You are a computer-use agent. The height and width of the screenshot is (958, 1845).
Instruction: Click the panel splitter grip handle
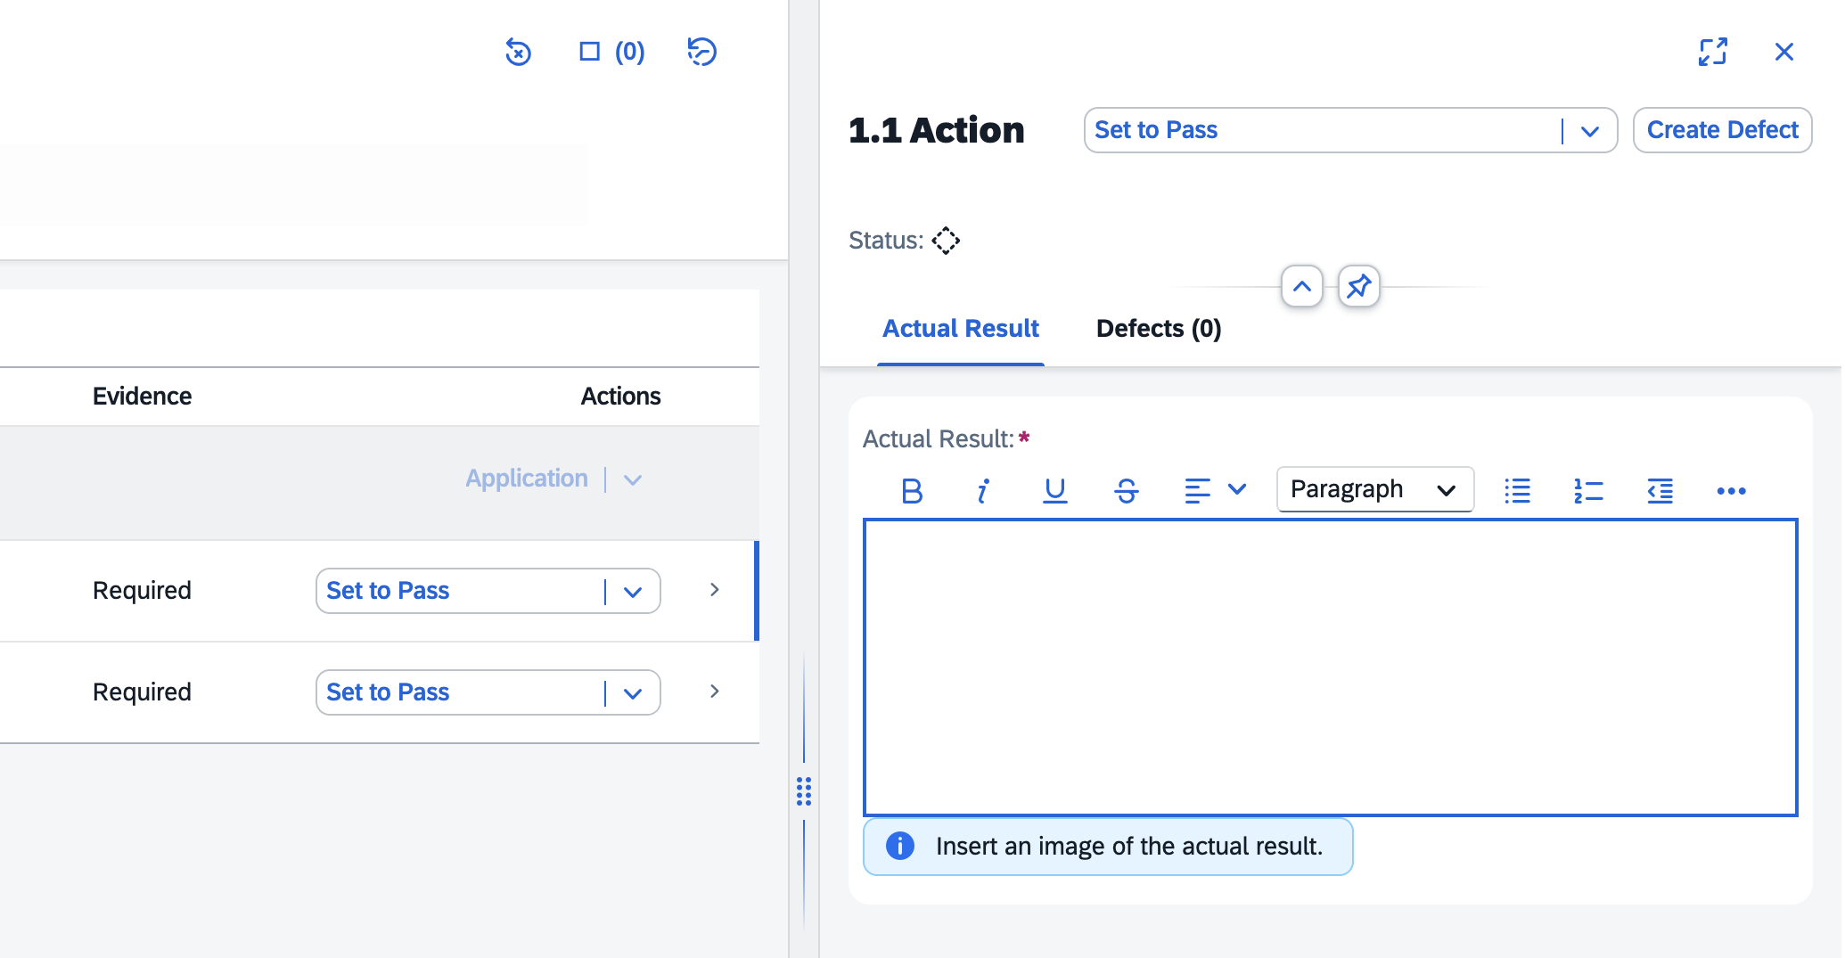[804, 790]
